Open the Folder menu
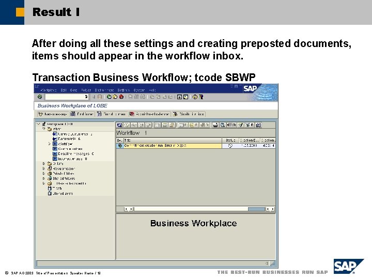The height and width of the screenshot is (279, 372). [86, 90]
